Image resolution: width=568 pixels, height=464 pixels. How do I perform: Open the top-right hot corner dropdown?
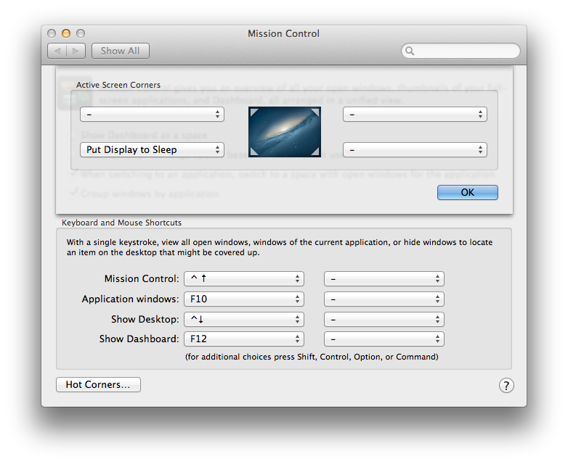click(x=415, y=115)
